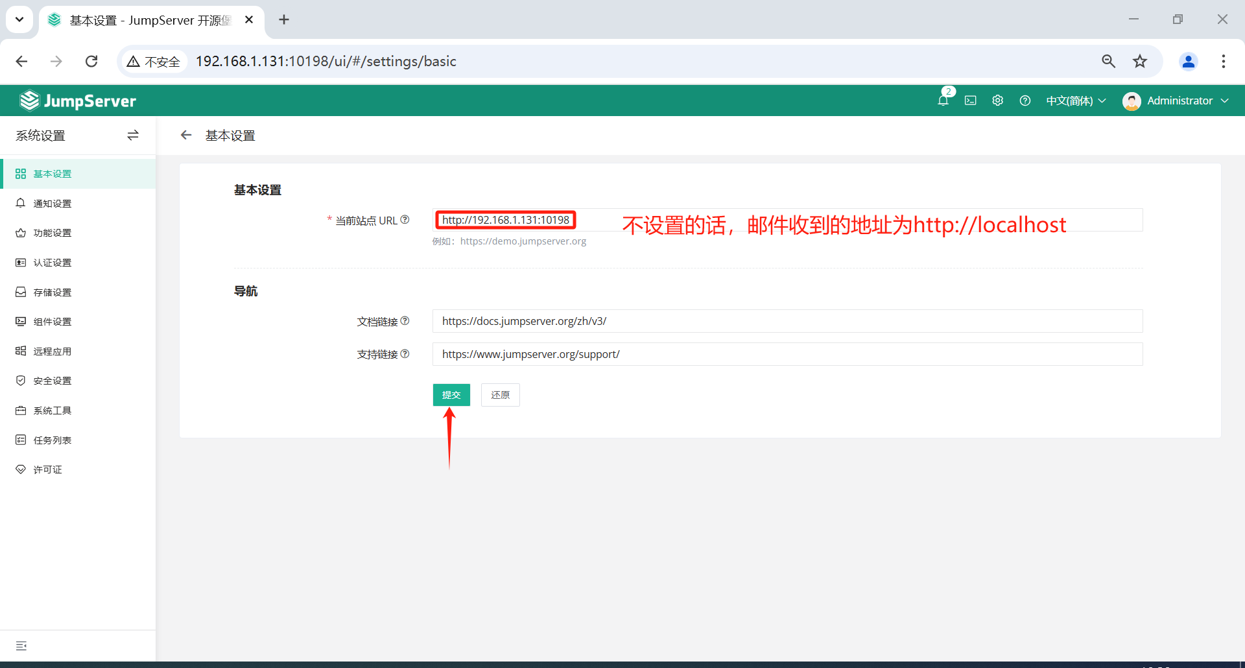The image size is (1245, 668).
Task: Show help tooltip for 当前站点 URL
Action: coord(405,220)
